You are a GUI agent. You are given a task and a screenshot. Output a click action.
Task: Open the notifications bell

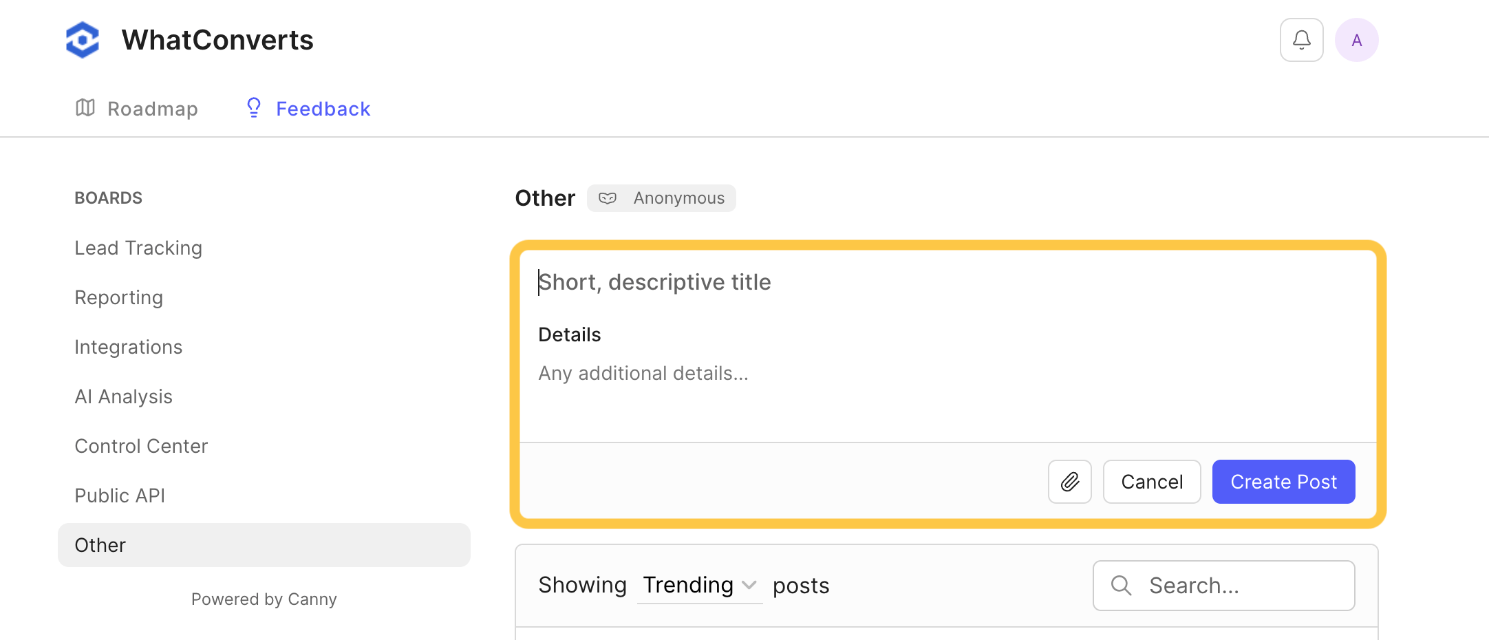coord(1301,40)
